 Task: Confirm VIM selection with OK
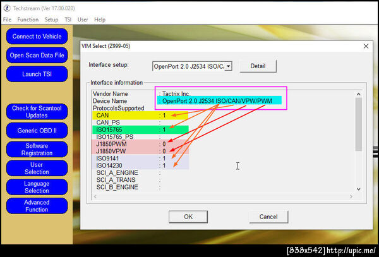pyautogui.click(x=188, y=217)
